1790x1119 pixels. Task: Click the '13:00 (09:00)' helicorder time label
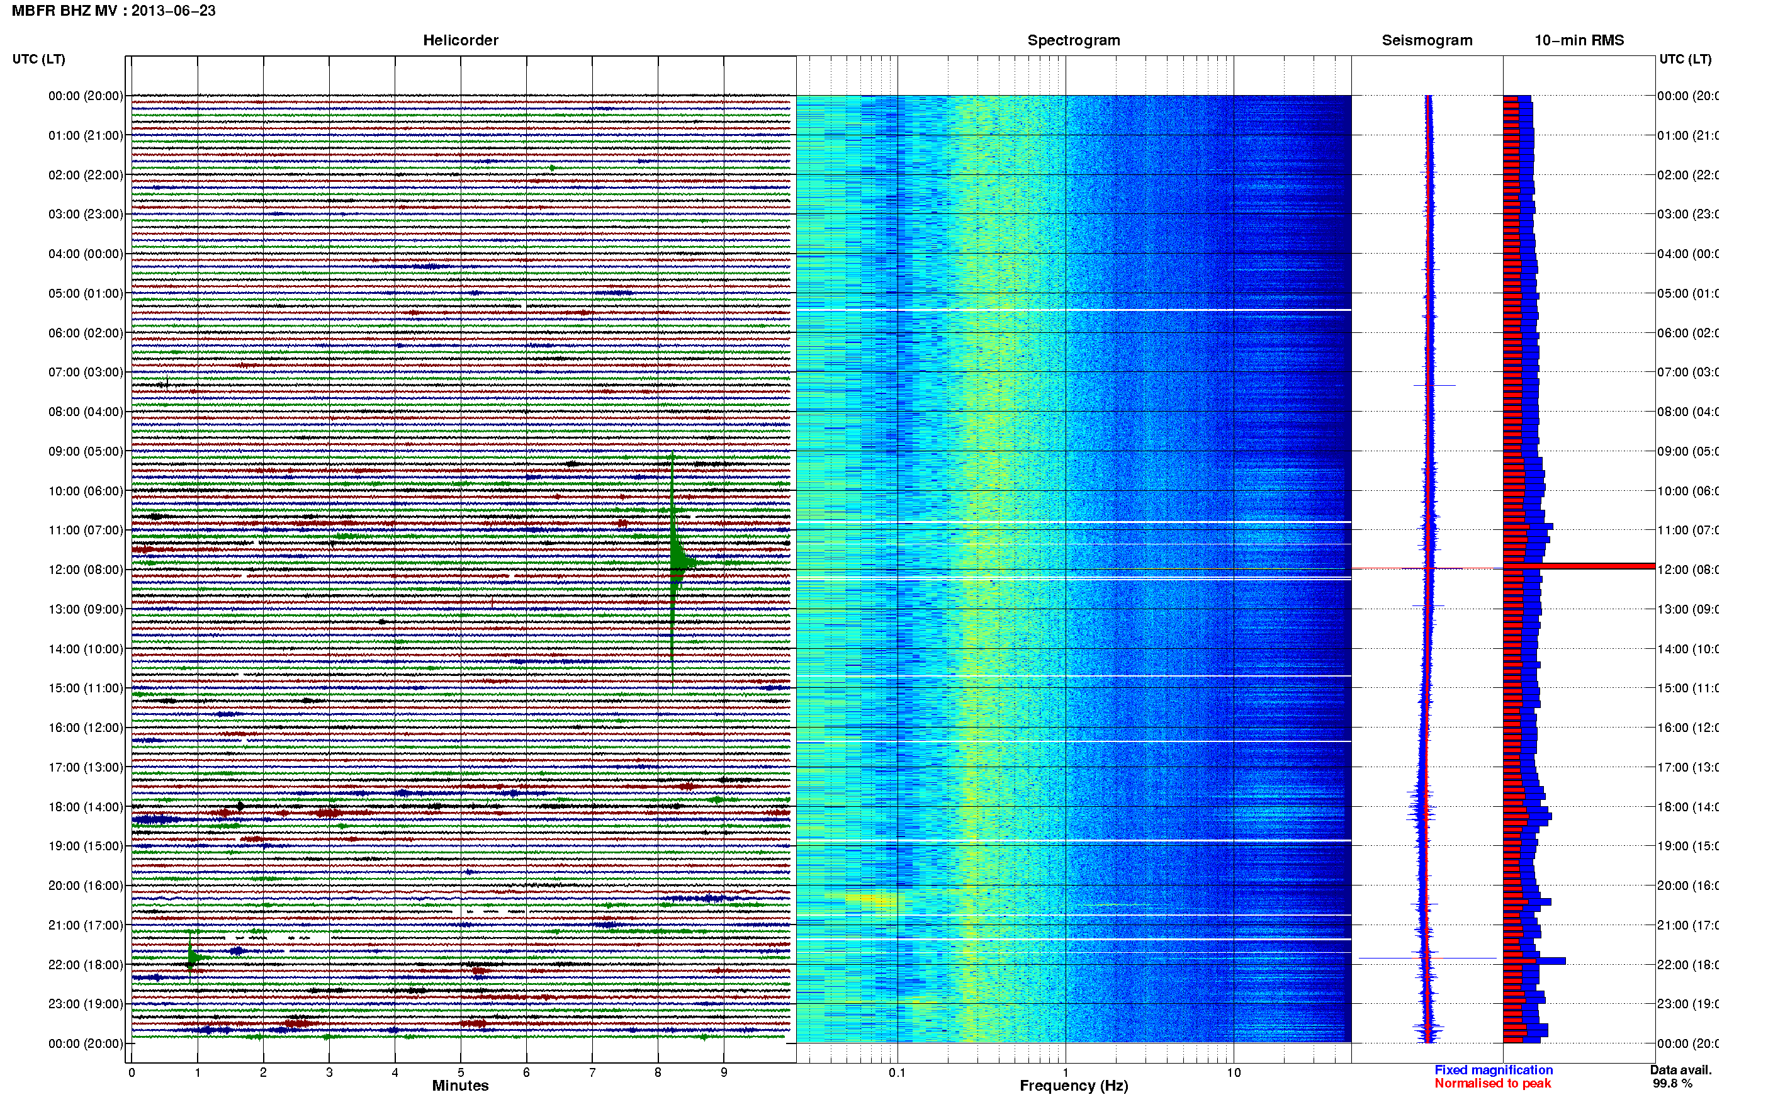(x=86, y=609)
